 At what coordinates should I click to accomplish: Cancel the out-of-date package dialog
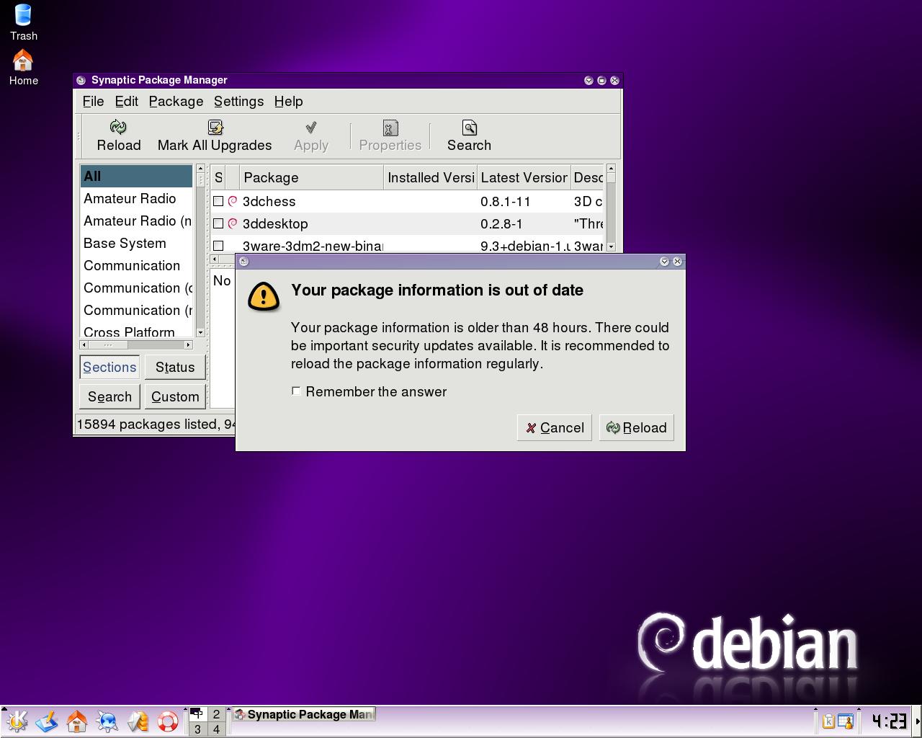click(555, 428)
